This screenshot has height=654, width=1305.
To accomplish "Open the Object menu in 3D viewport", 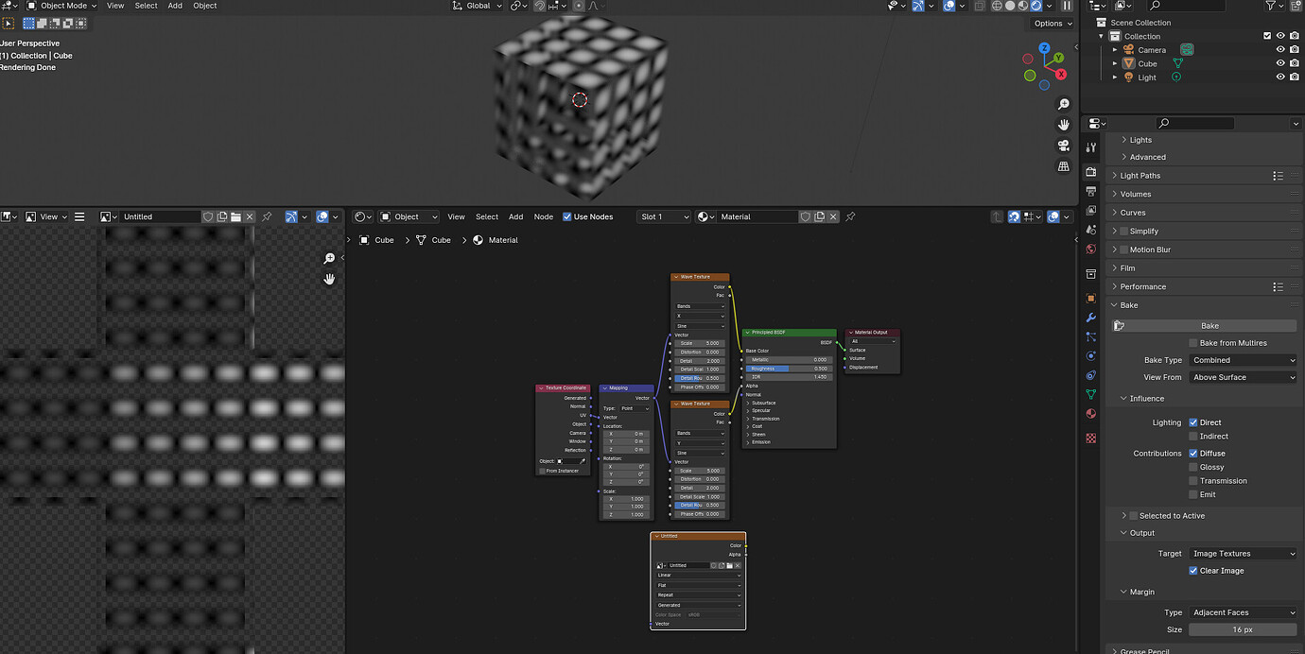I will pos(205,6).
